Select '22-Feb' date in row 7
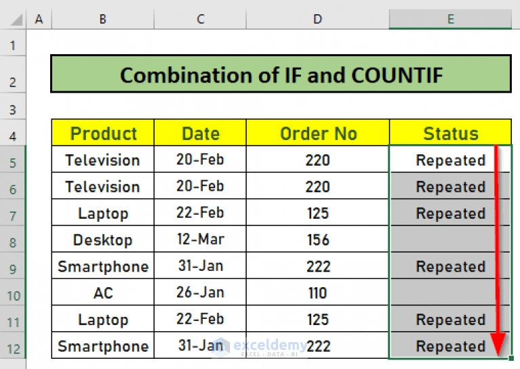520x369 pixels. click(200, 213)
